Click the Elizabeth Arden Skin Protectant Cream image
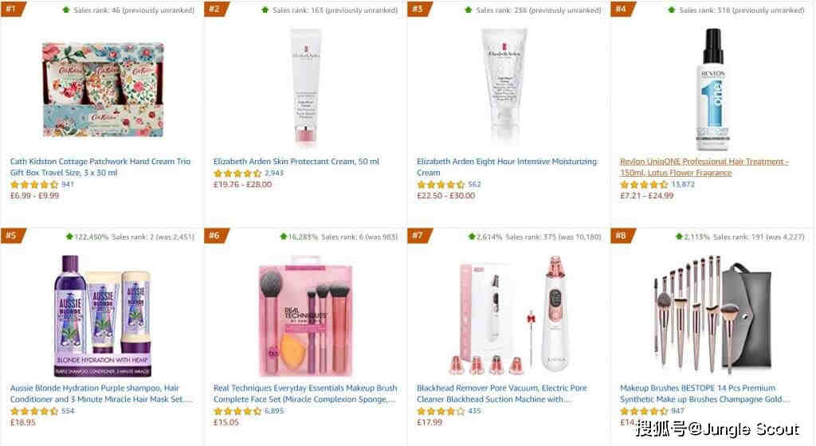Screen dimensions: 816x446 [x=305, y=88]
